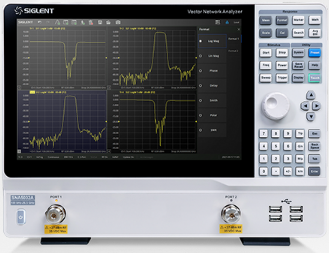Push the Freq stimulus key
The image size is (329, 253).
coord(266,65)
